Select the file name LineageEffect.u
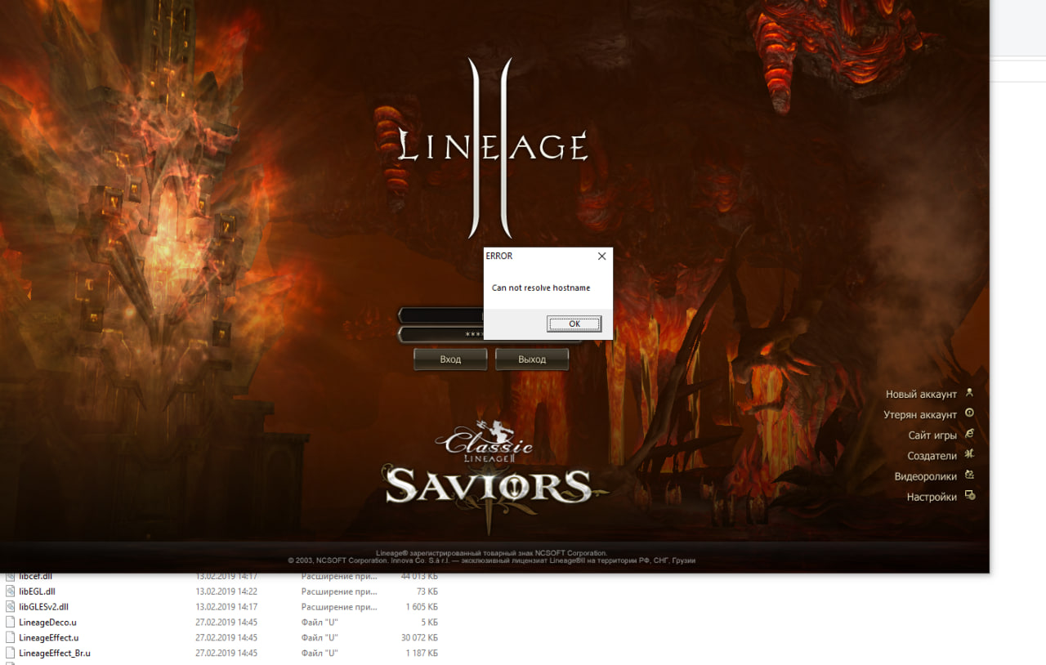The height and width of the screenshot is (665, 1046). point(49,637)
